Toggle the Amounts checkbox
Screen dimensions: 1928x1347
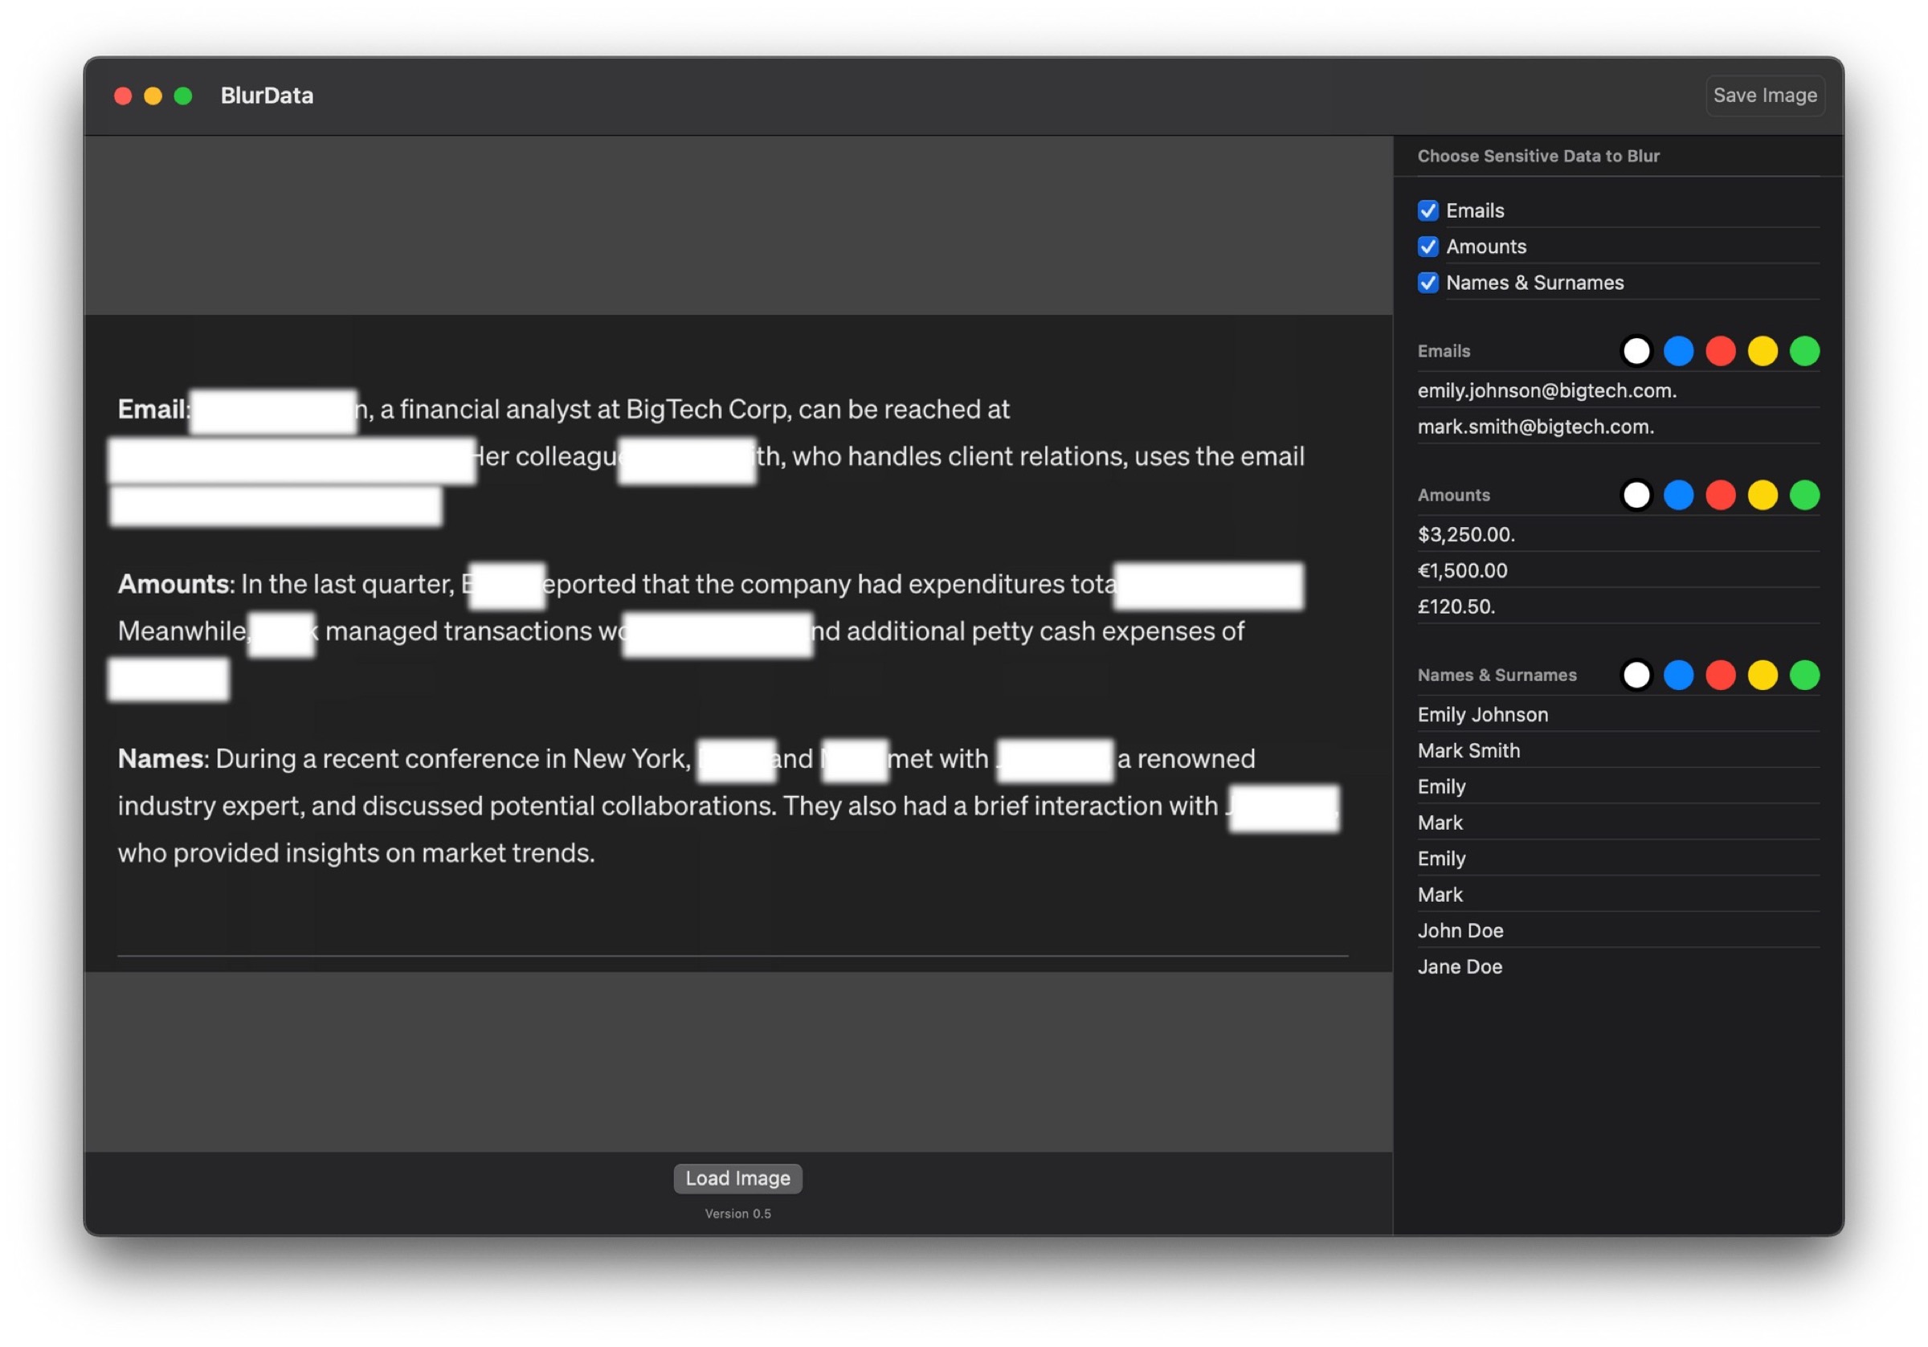(x=1428, y=247)
